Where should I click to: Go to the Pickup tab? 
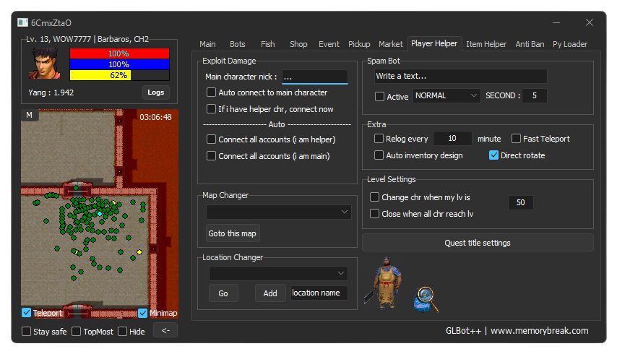(x=359, y=44)
